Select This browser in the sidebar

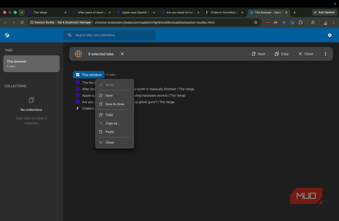[x=31, y=64]
